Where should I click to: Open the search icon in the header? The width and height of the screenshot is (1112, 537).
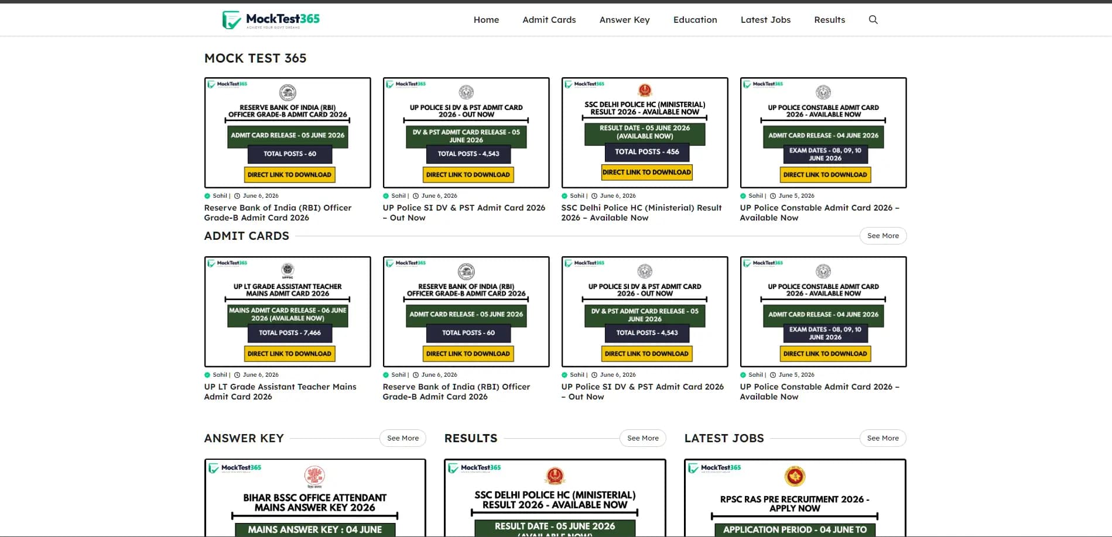click(x=873, y=20)
